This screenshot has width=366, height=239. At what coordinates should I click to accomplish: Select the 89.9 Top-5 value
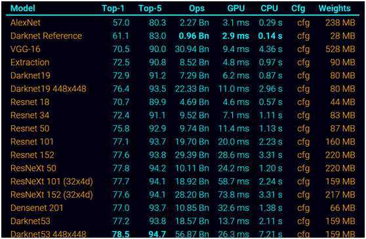point(157,102)
